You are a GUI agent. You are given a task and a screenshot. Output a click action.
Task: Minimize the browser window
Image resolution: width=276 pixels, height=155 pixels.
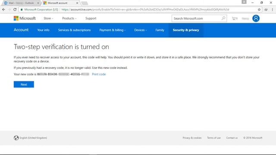coord(253,3)
